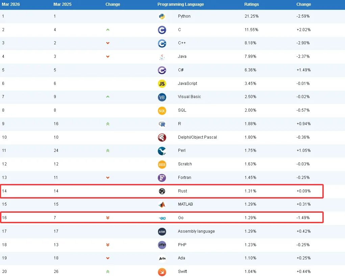Click the double down arrow for Go
Viewport: 345px width, 278px height.
[108, 218]
